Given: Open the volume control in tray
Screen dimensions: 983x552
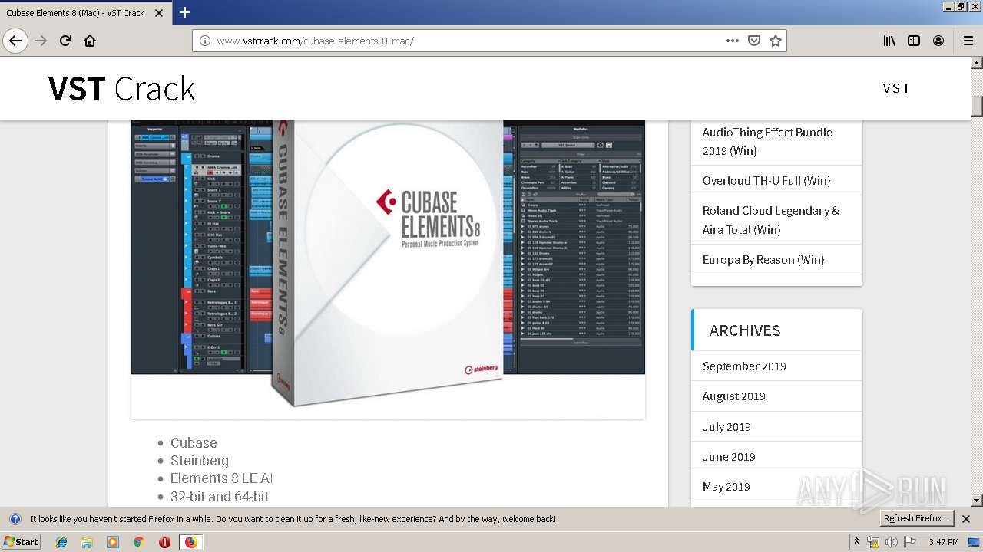Looking at the screenshot, I should point(891,542).
